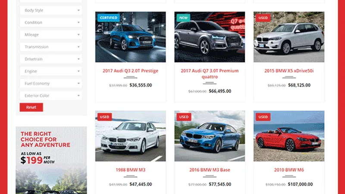Open the 2015 BMW X5 xDrive50i listing title
The height and width of the screenshot is (194, 345).
click(x=289, y=71)
